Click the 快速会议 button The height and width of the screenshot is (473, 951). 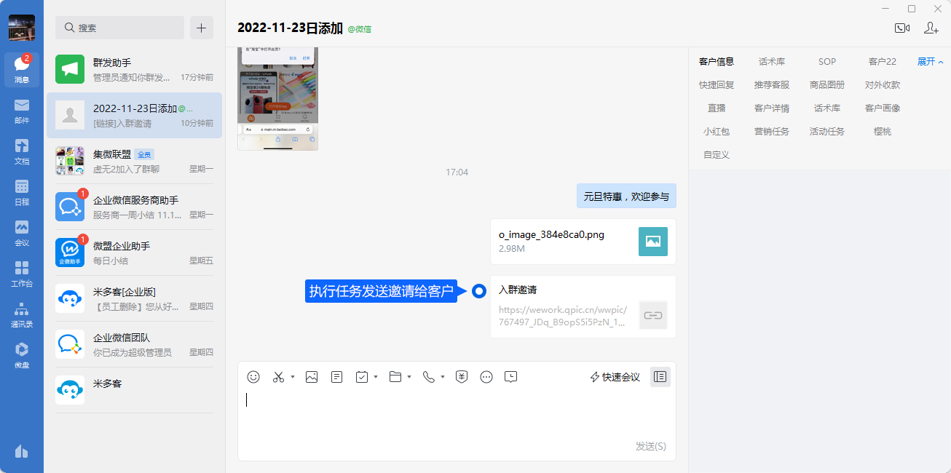(x=615, y=377)
